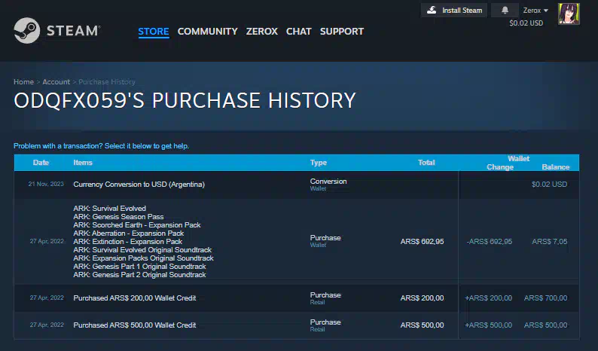Select ARK: Survival Evolved item

point(109,209)
